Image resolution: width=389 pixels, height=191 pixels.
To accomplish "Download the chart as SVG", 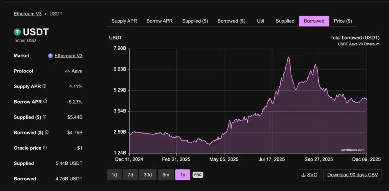I will point(309,175).
